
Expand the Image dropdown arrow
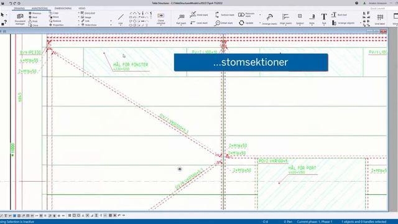point(79,17)
